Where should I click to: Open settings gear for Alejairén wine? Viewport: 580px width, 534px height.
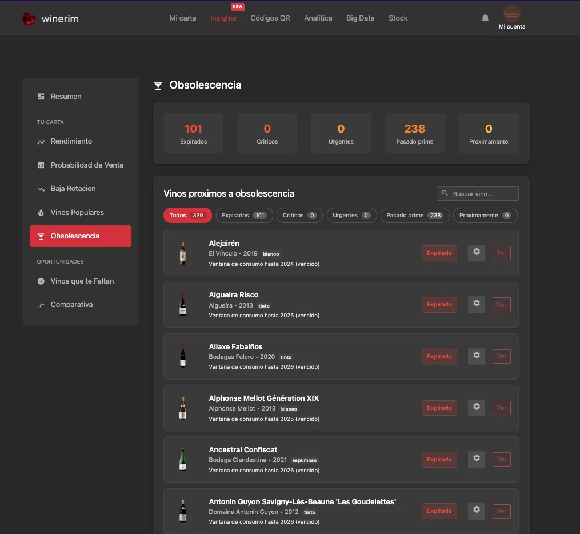pyautogui.click(x=477, y=252)
